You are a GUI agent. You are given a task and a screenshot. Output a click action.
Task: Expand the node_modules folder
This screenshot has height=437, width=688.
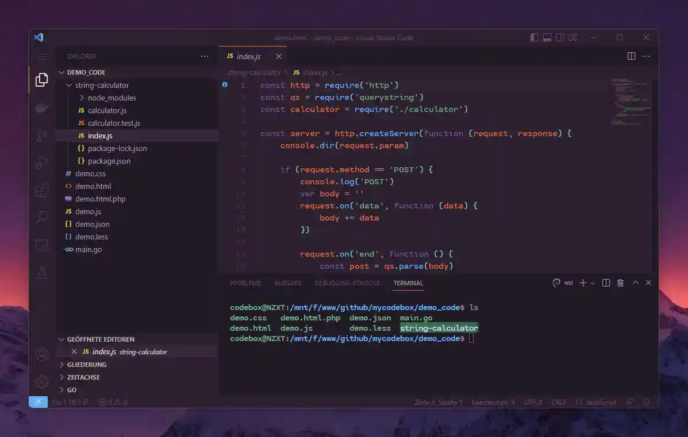[x=82, y=98]
